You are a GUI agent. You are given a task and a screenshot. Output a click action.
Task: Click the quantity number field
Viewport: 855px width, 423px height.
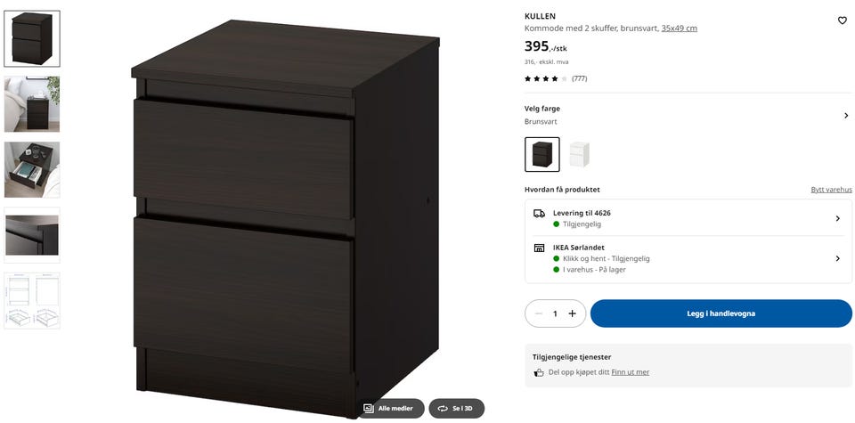point(555,313)
